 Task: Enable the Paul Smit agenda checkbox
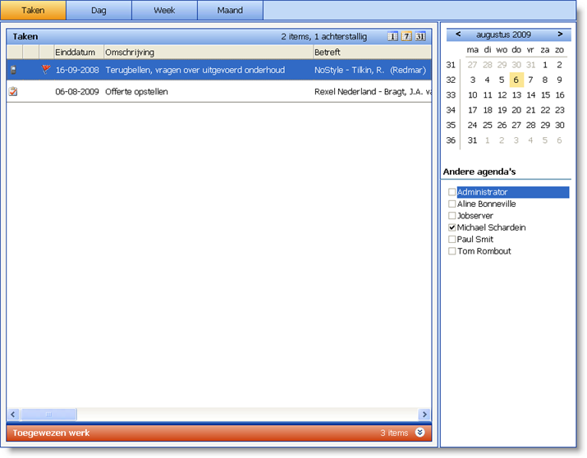coord(452,239)
